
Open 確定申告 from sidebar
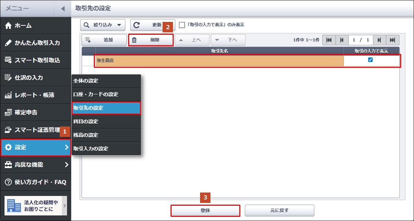pos(35,113)
